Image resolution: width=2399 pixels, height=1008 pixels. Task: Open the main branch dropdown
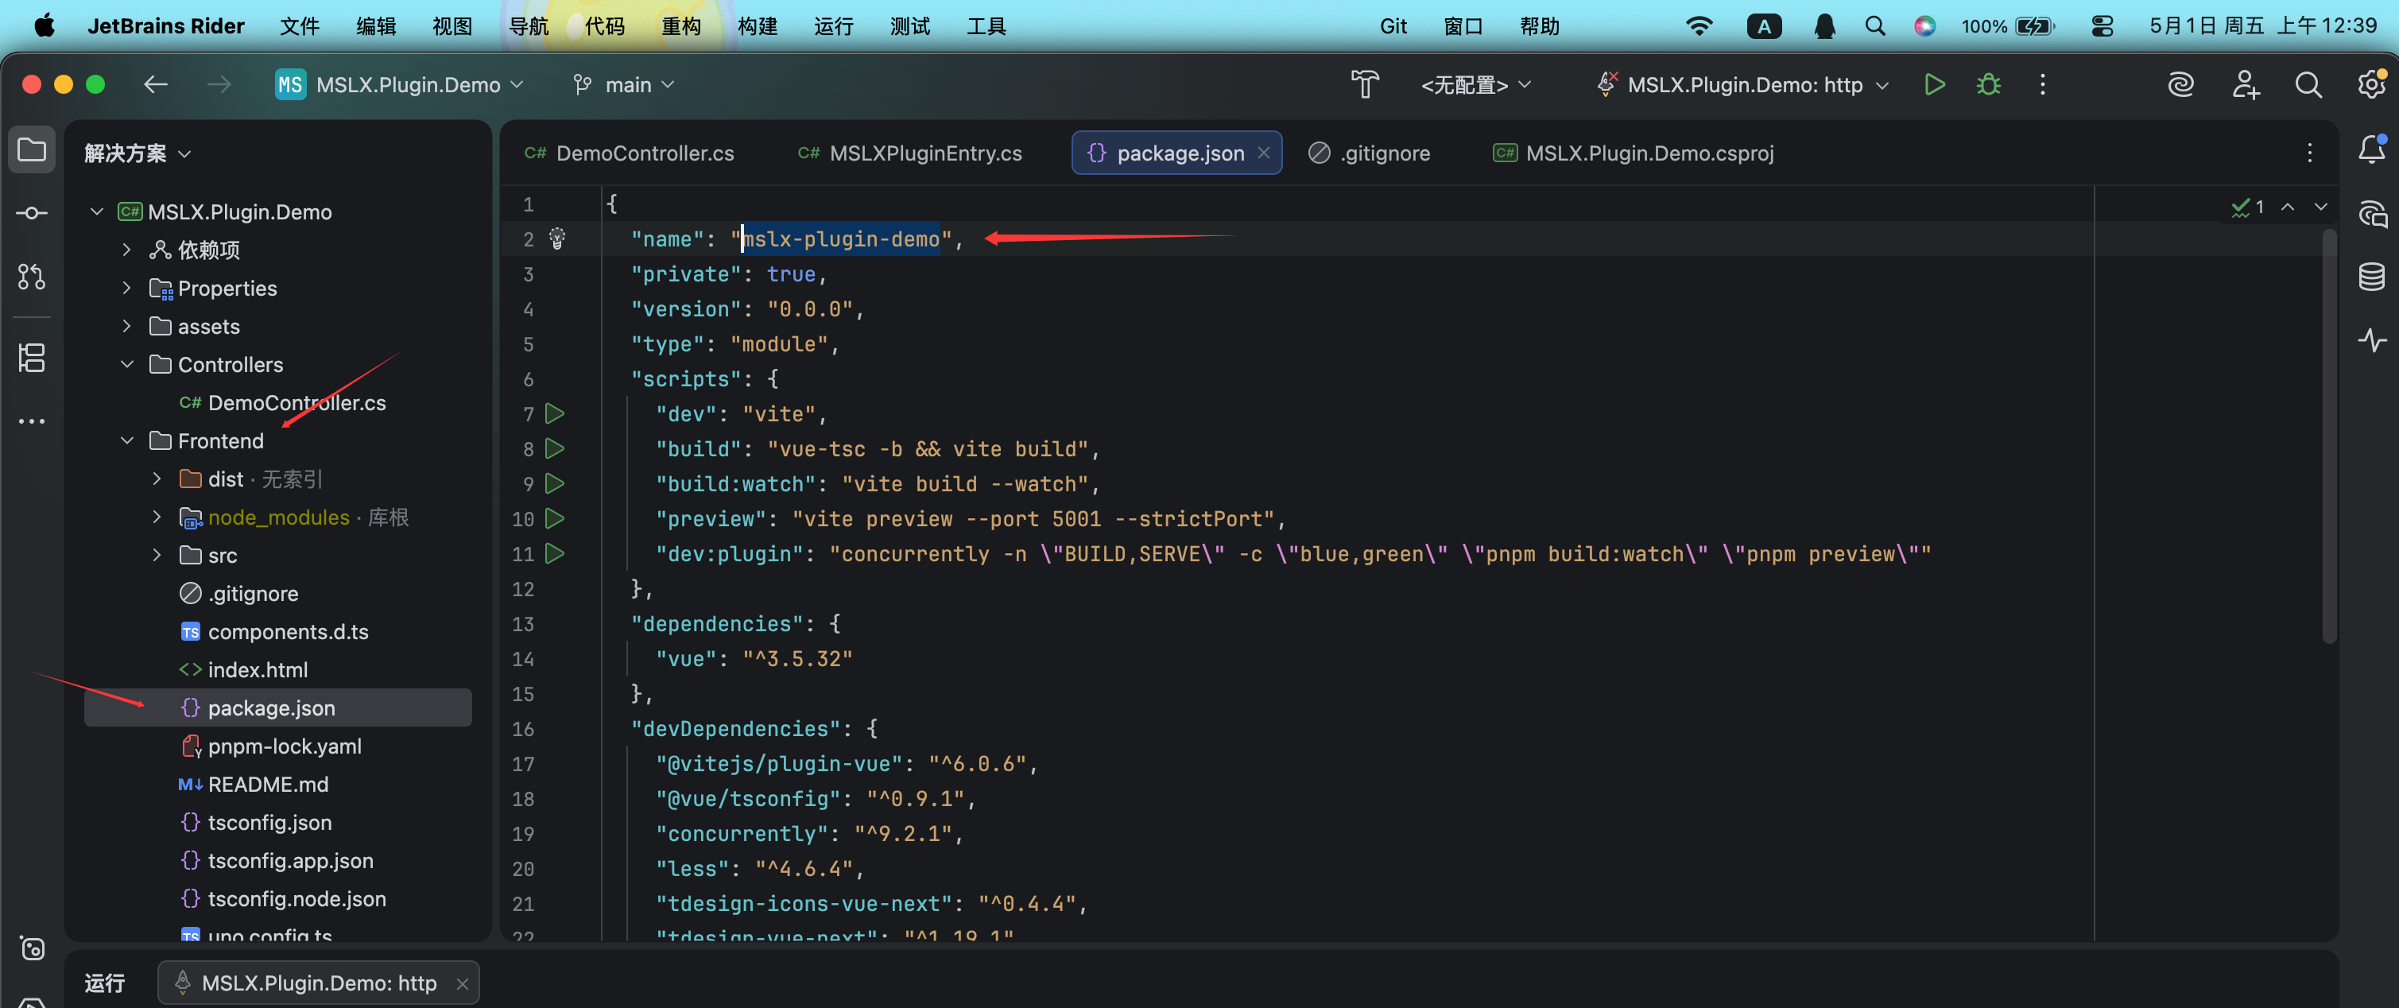(624, 85)
